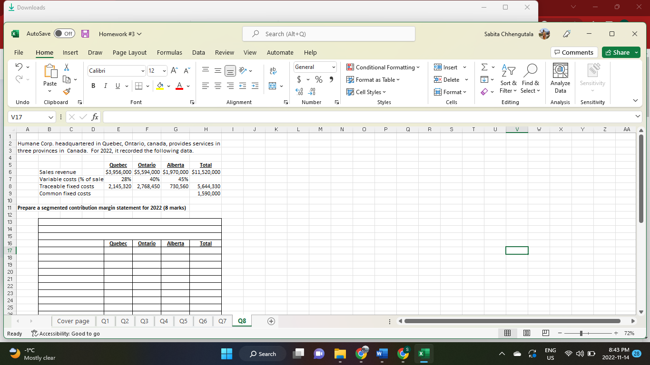Open the Formulas ribbon tab
The height and width of the screenshot is (365, 650).
tap(169, 52)
